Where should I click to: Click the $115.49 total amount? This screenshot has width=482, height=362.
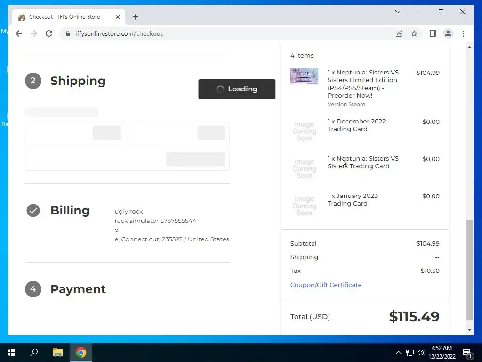(x=414, y=316)
